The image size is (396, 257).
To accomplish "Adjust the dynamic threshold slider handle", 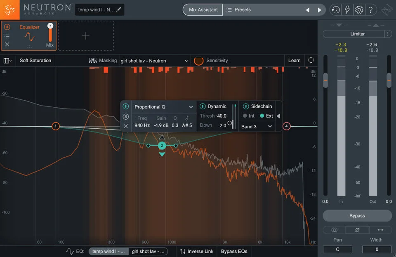I will tap(230, 123).
